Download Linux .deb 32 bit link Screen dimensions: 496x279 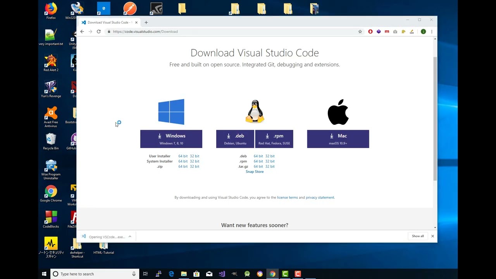270,156
